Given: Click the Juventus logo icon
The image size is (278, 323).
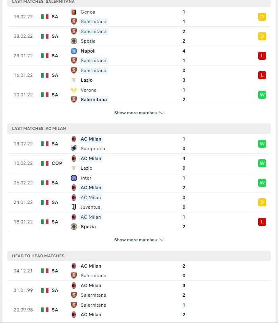Looking at the screenshot, I should tap(74, 207).
